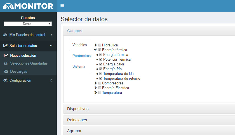The image size is (235, 135).
Task: Click the cloud download icon beside Descargas
Action: pyautogui.click(x=6, y=71)
